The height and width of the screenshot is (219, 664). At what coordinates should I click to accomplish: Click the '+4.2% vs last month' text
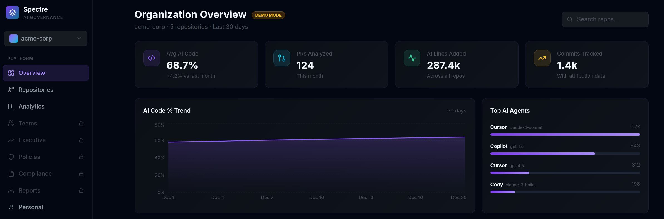[191, 76]
